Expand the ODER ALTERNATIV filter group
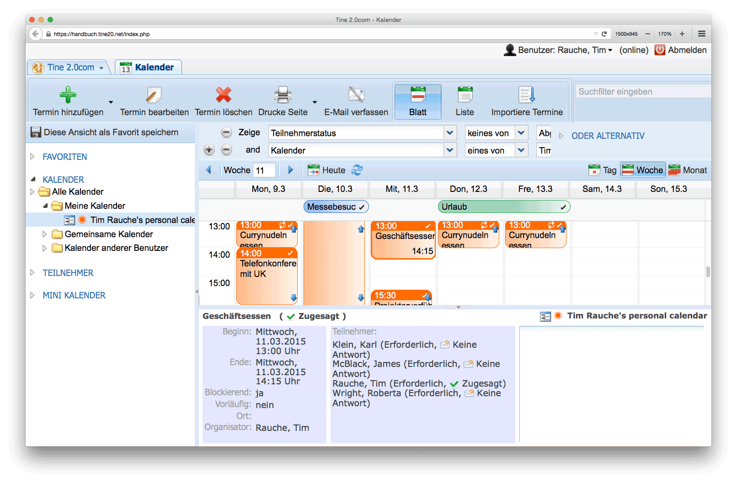Viewport: 737px width, 483px height. point(561,136)
